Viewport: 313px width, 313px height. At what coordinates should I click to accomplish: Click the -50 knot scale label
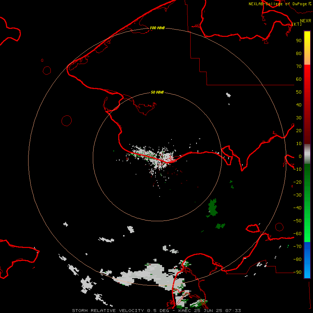(x=297, y=220)
